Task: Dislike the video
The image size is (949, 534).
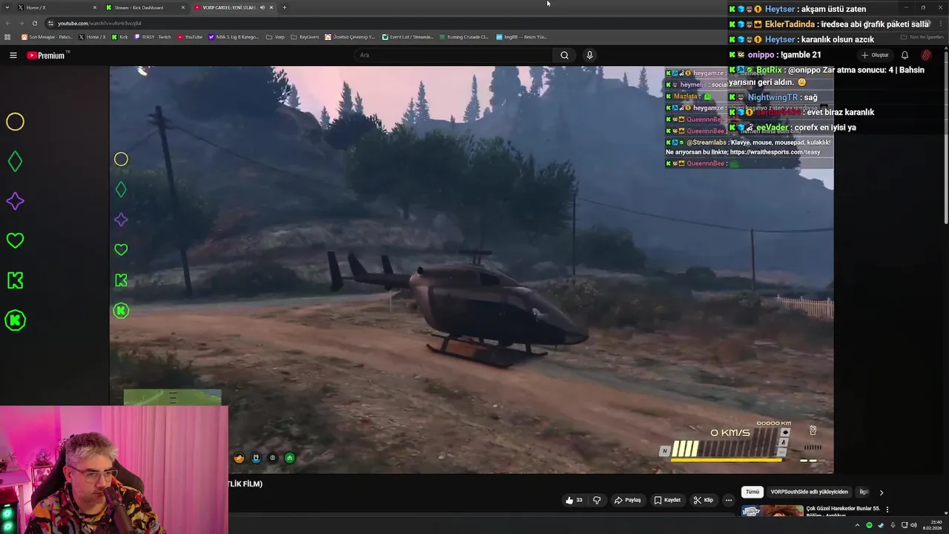Action: click(x=597, y=500)
